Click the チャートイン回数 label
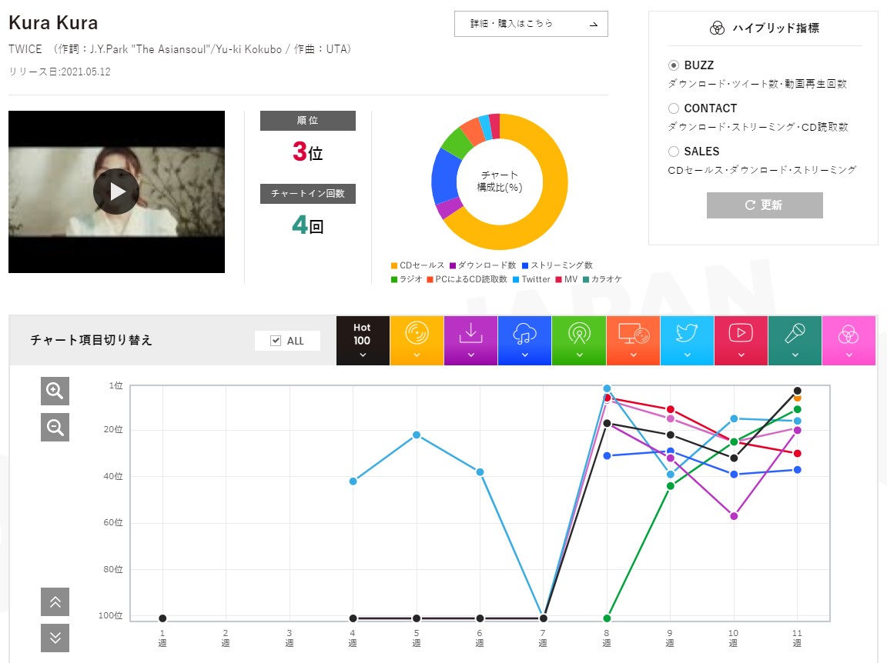 coord(308,193)
